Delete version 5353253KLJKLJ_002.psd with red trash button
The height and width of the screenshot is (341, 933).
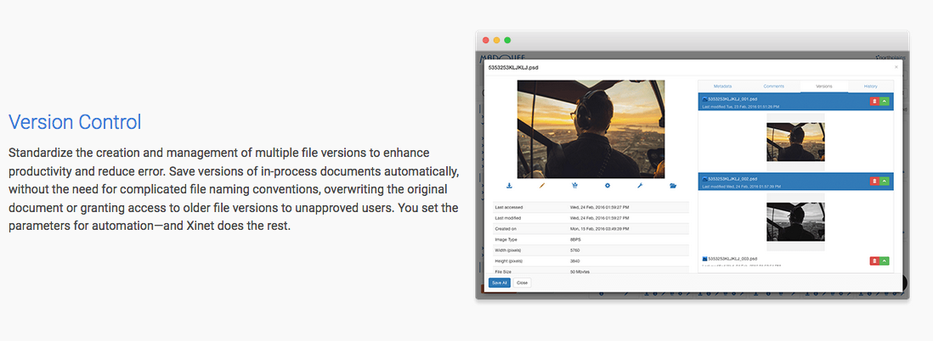pos(874,181)
